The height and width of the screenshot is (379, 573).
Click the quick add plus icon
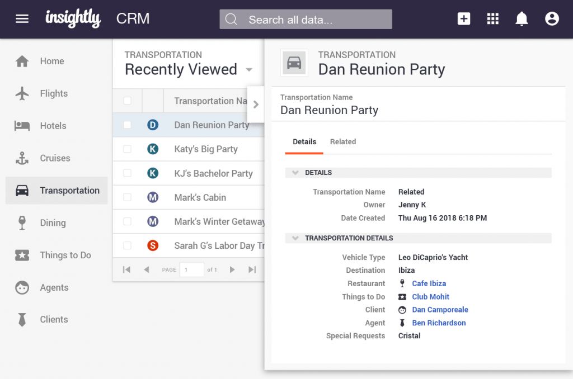pos(464,19)
